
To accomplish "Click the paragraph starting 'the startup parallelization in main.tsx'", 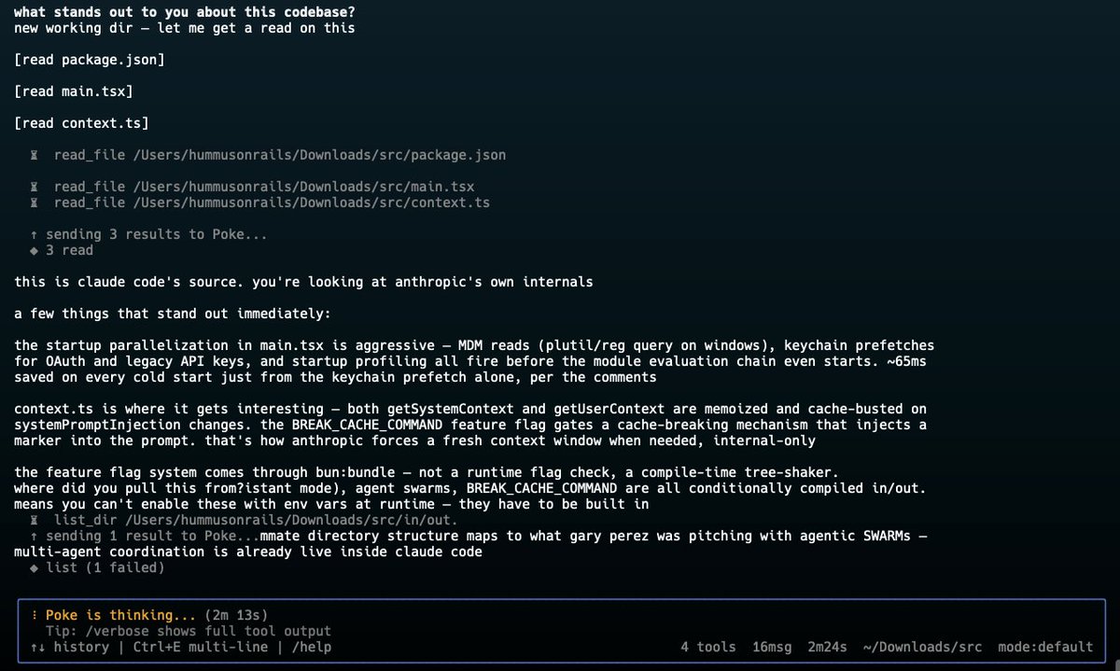I will (x=474, y=361).
